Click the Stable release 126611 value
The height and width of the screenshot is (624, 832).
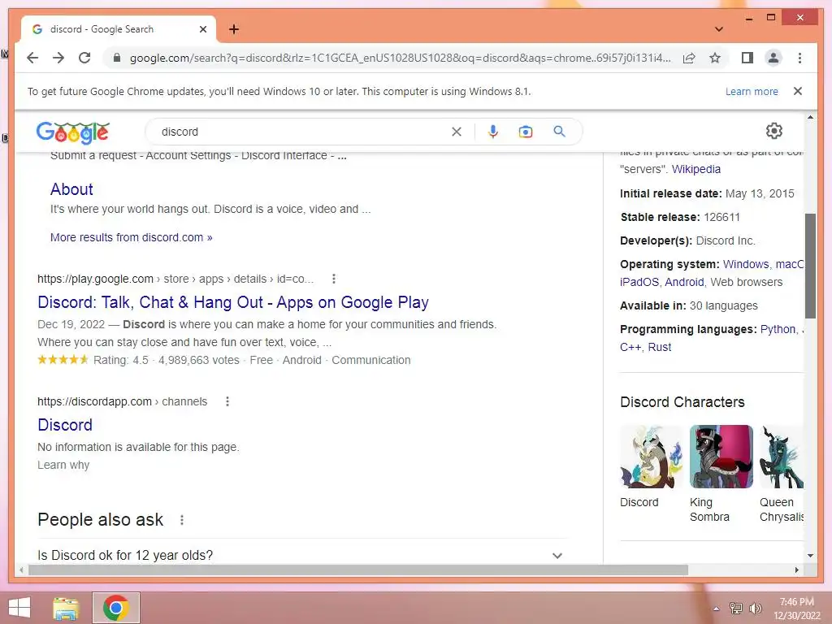[x=721, y=217]
